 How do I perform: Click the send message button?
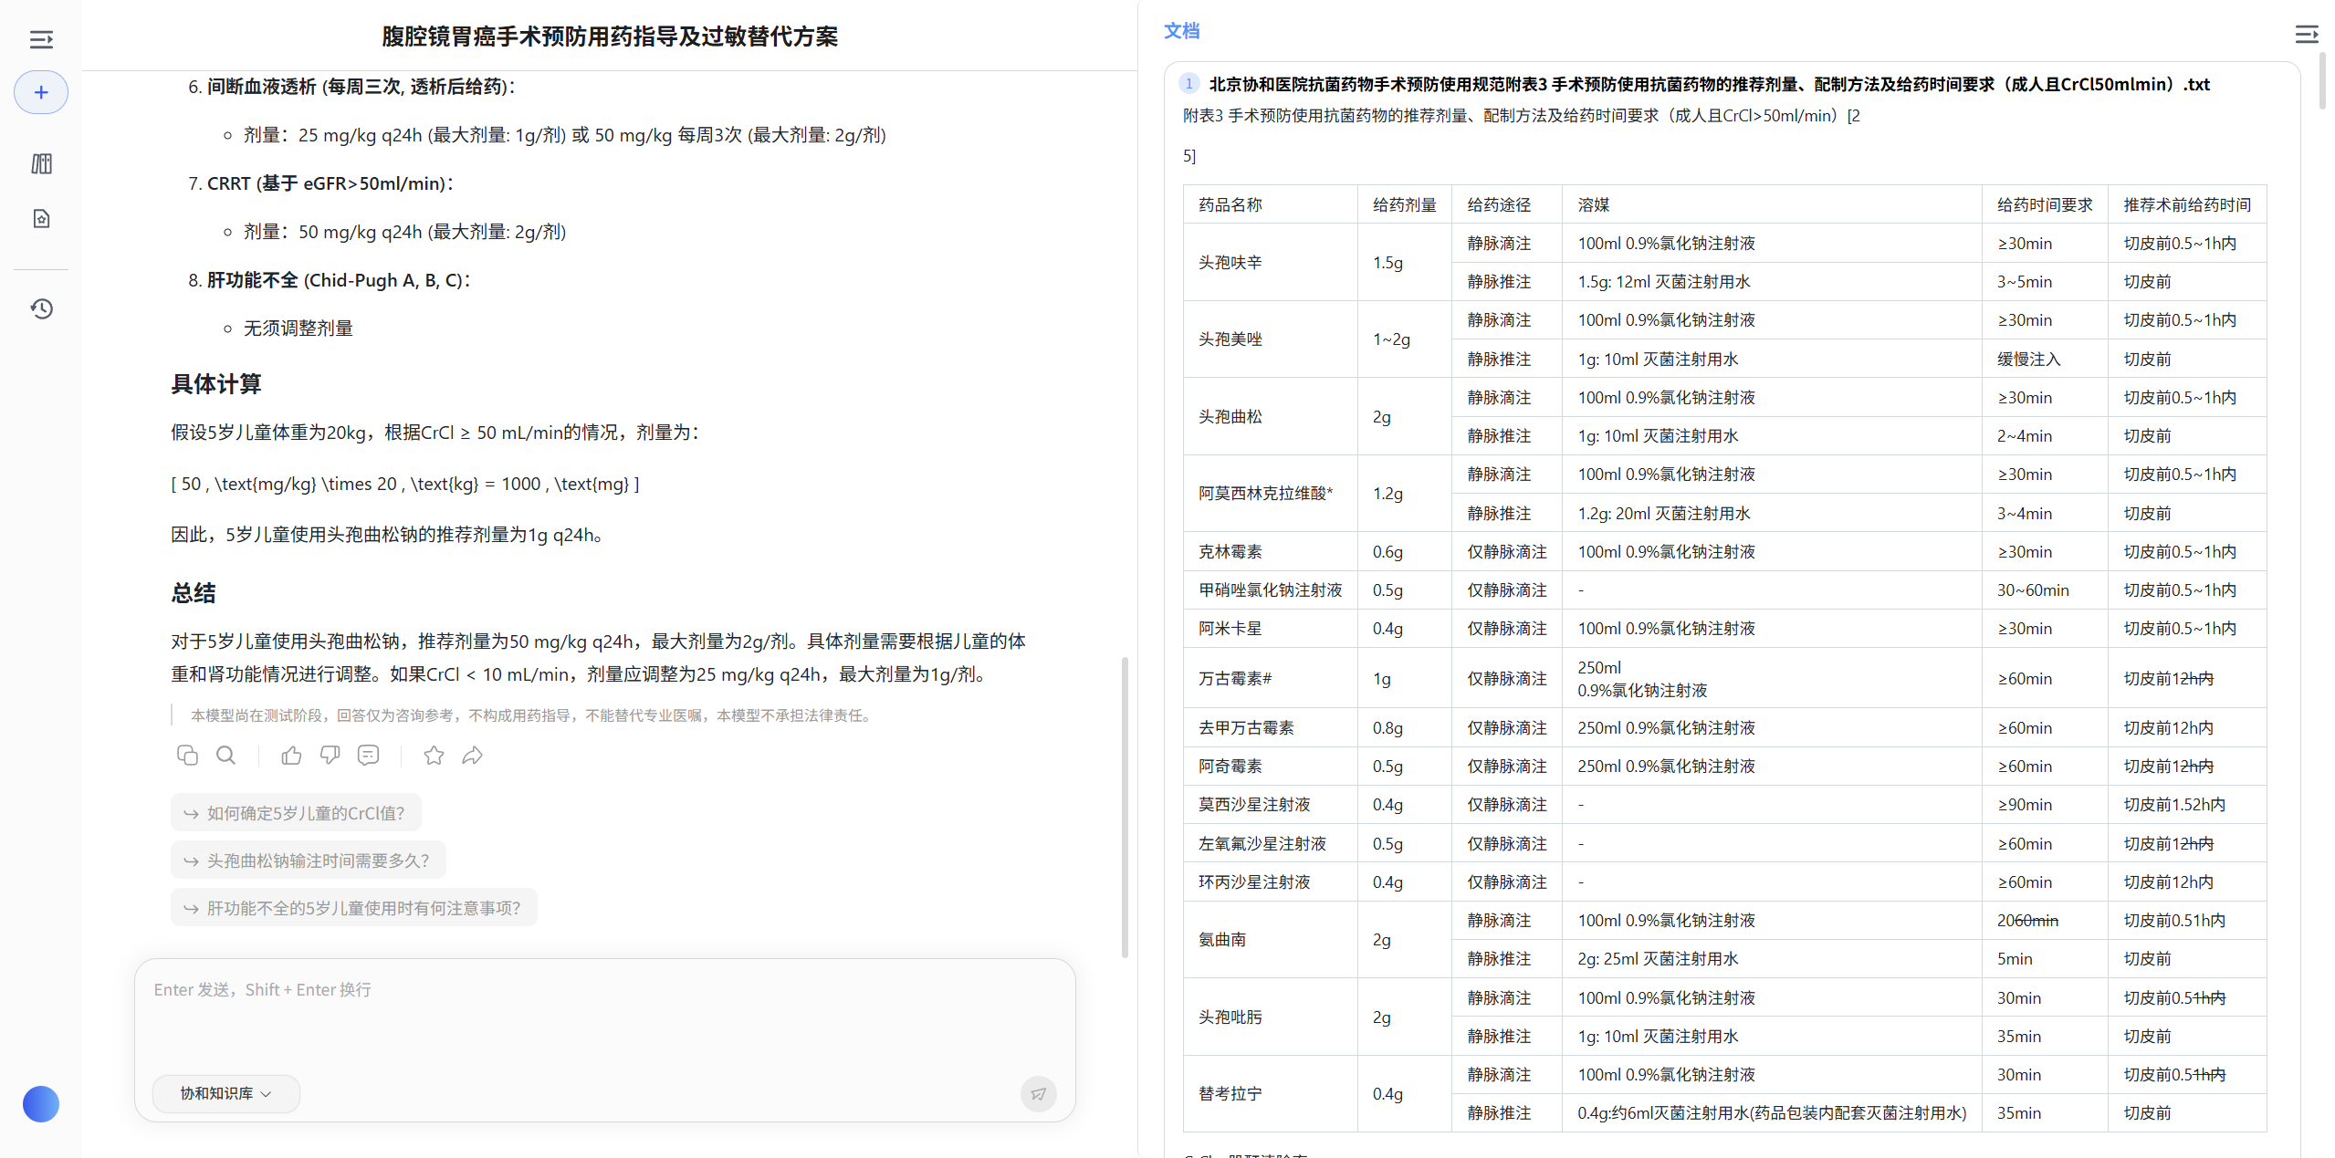pos(1038,1093)
